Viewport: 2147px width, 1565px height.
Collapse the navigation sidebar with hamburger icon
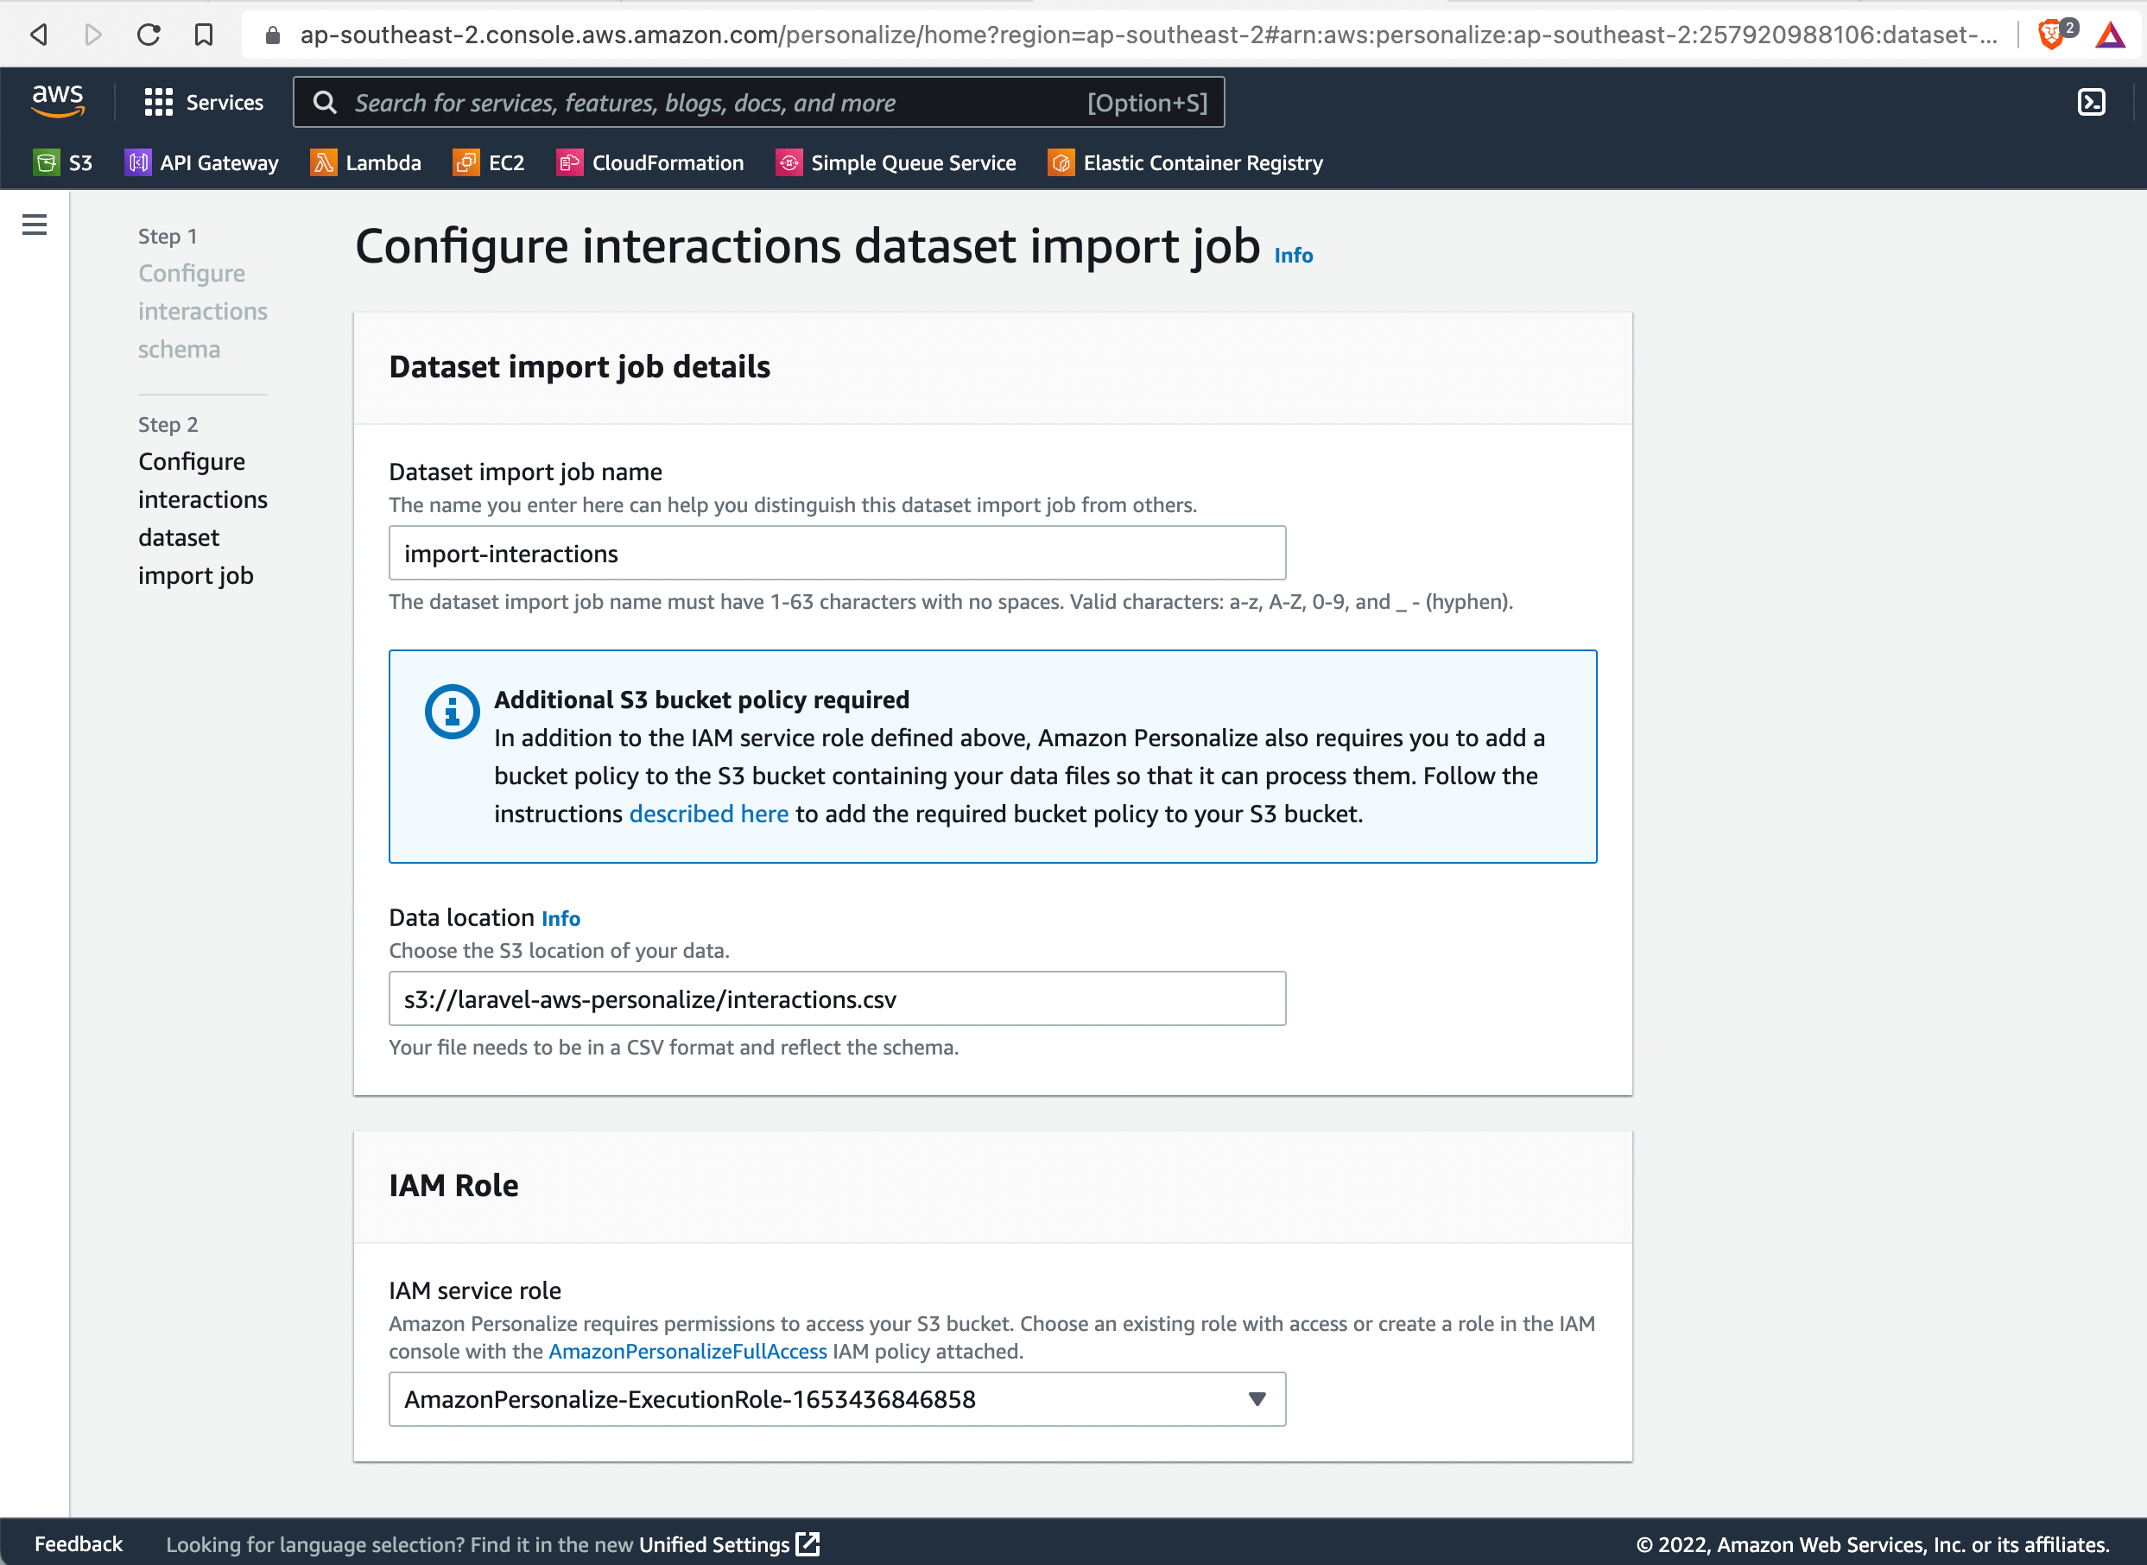(34, 224)
